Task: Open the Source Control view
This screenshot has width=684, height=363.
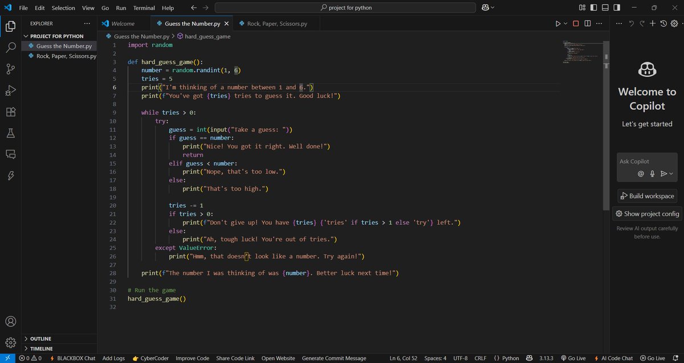Action: click(x=10, y=69)
